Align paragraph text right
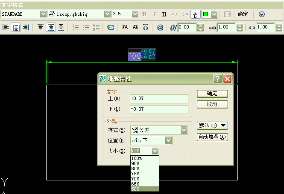Viewport: 284px width, 194px height. point(26,27)
